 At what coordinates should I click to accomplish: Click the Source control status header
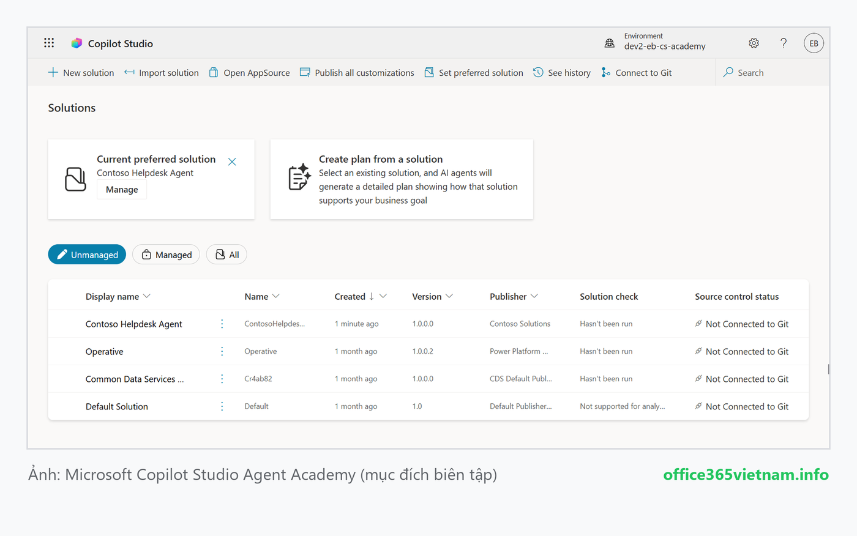tap(736, 296)
